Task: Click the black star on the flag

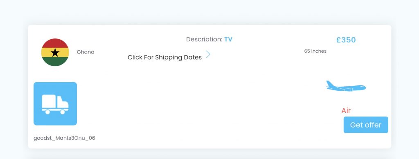Action: (55, 53)
